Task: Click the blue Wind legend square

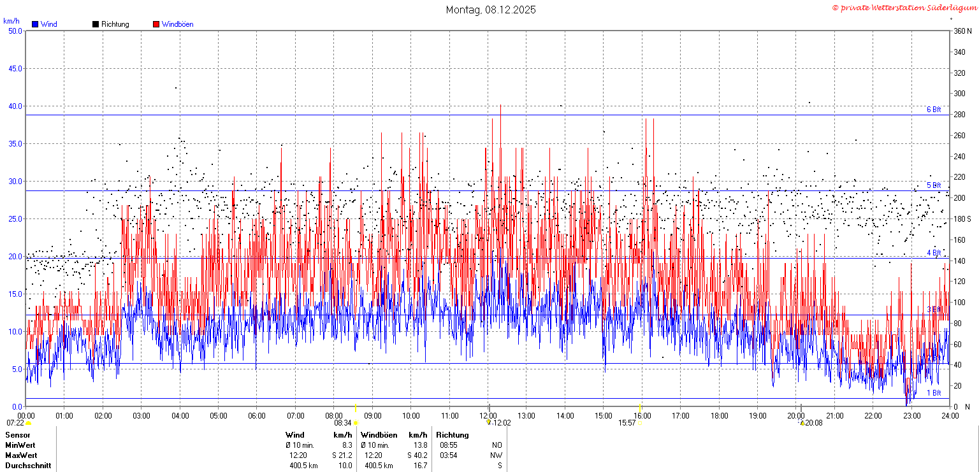Action: pos(35,24)
